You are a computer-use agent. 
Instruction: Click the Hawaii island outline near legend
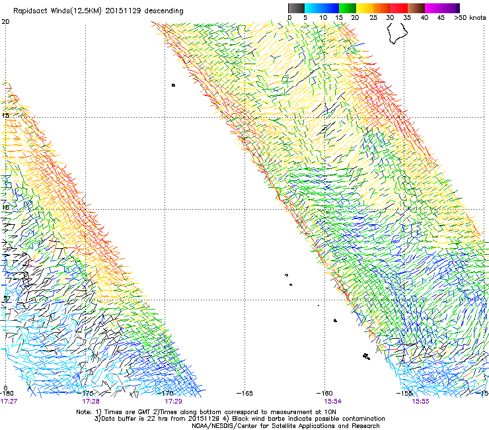point(397,34)
